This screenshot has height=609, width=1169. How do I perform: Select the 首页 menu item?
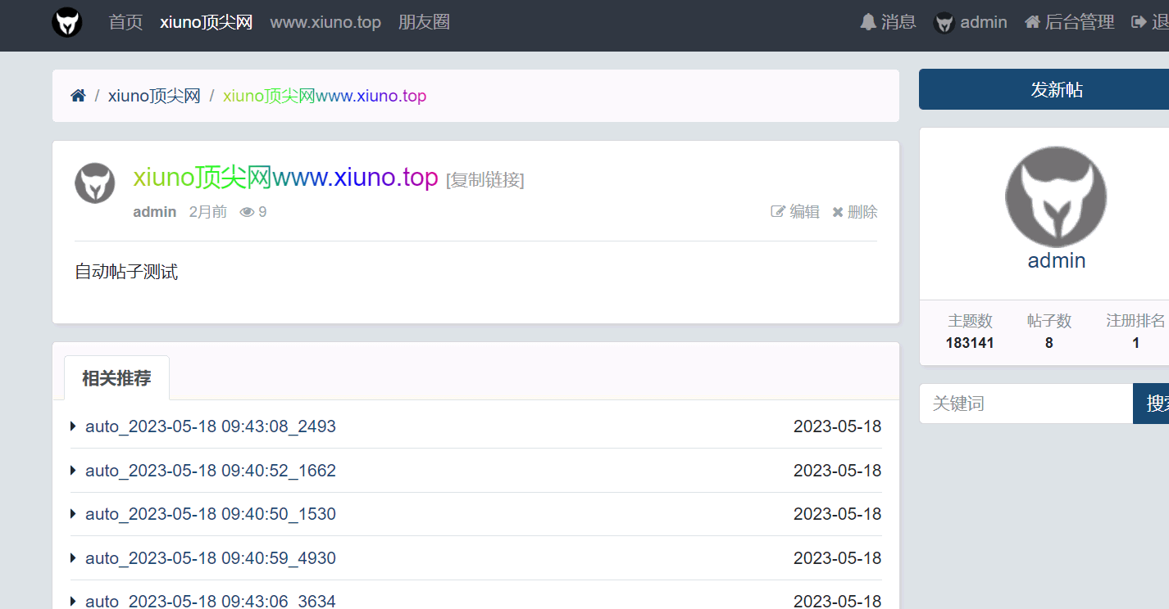(x=125, y=22)
